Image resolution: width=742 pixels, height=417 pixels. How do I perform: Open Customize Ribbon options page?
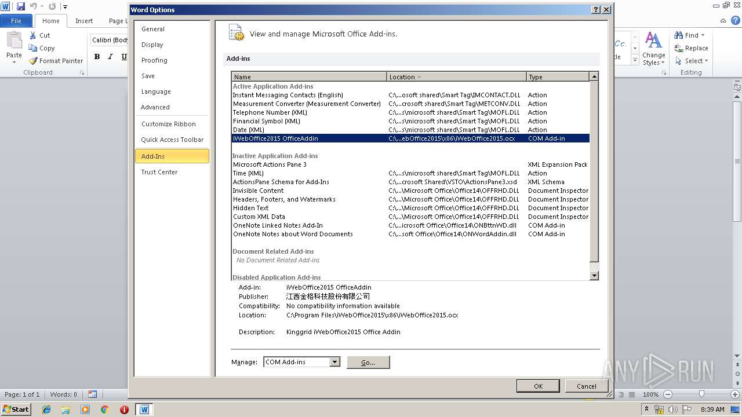tap(172, 124)
